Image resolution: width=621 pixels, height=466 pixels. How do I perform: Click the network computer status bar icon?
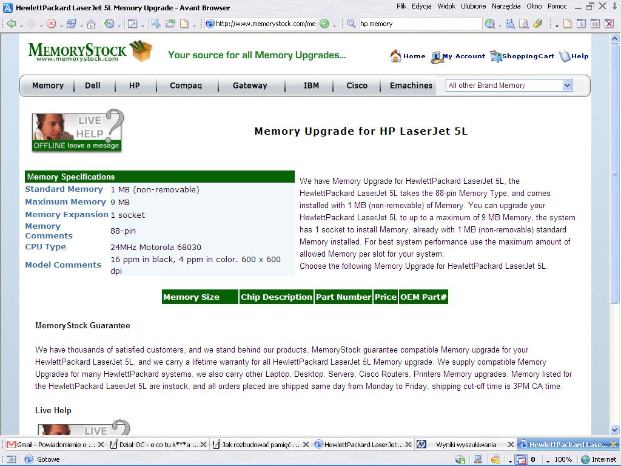(x=478, y=460)
